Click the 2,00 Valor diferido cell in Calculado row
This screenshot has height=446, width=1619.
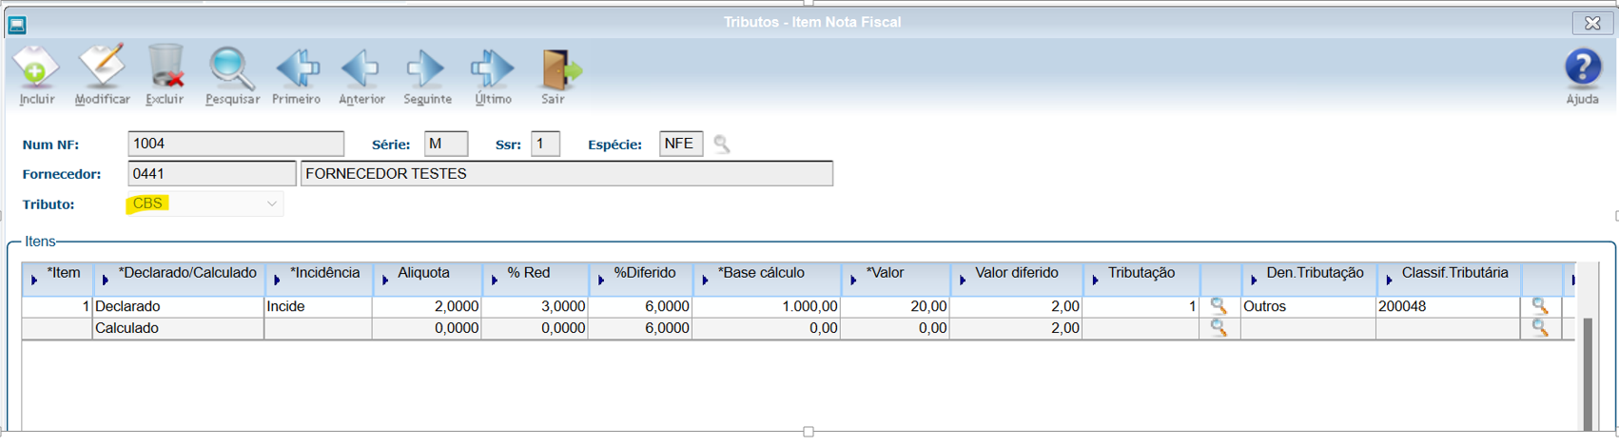(x=1017, y=328)
